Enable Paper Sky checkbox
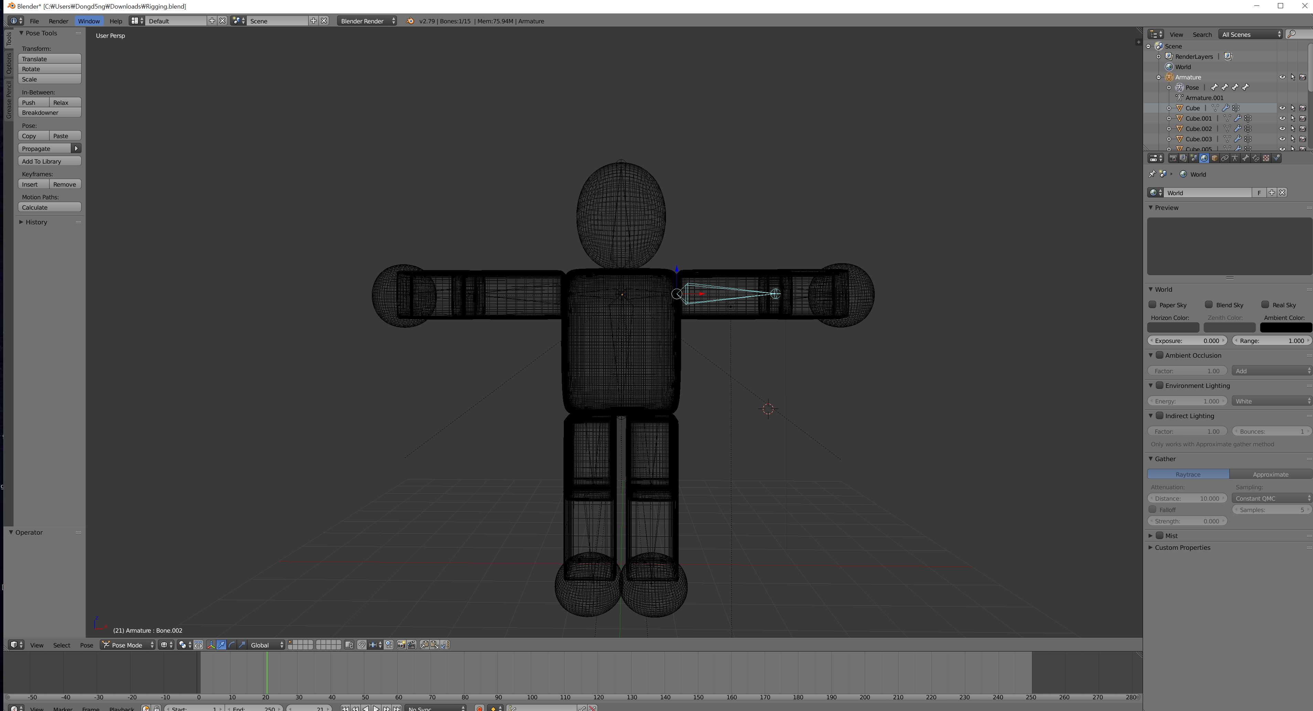Screen dimensions: 1313x711 (x=1152, y=304)
